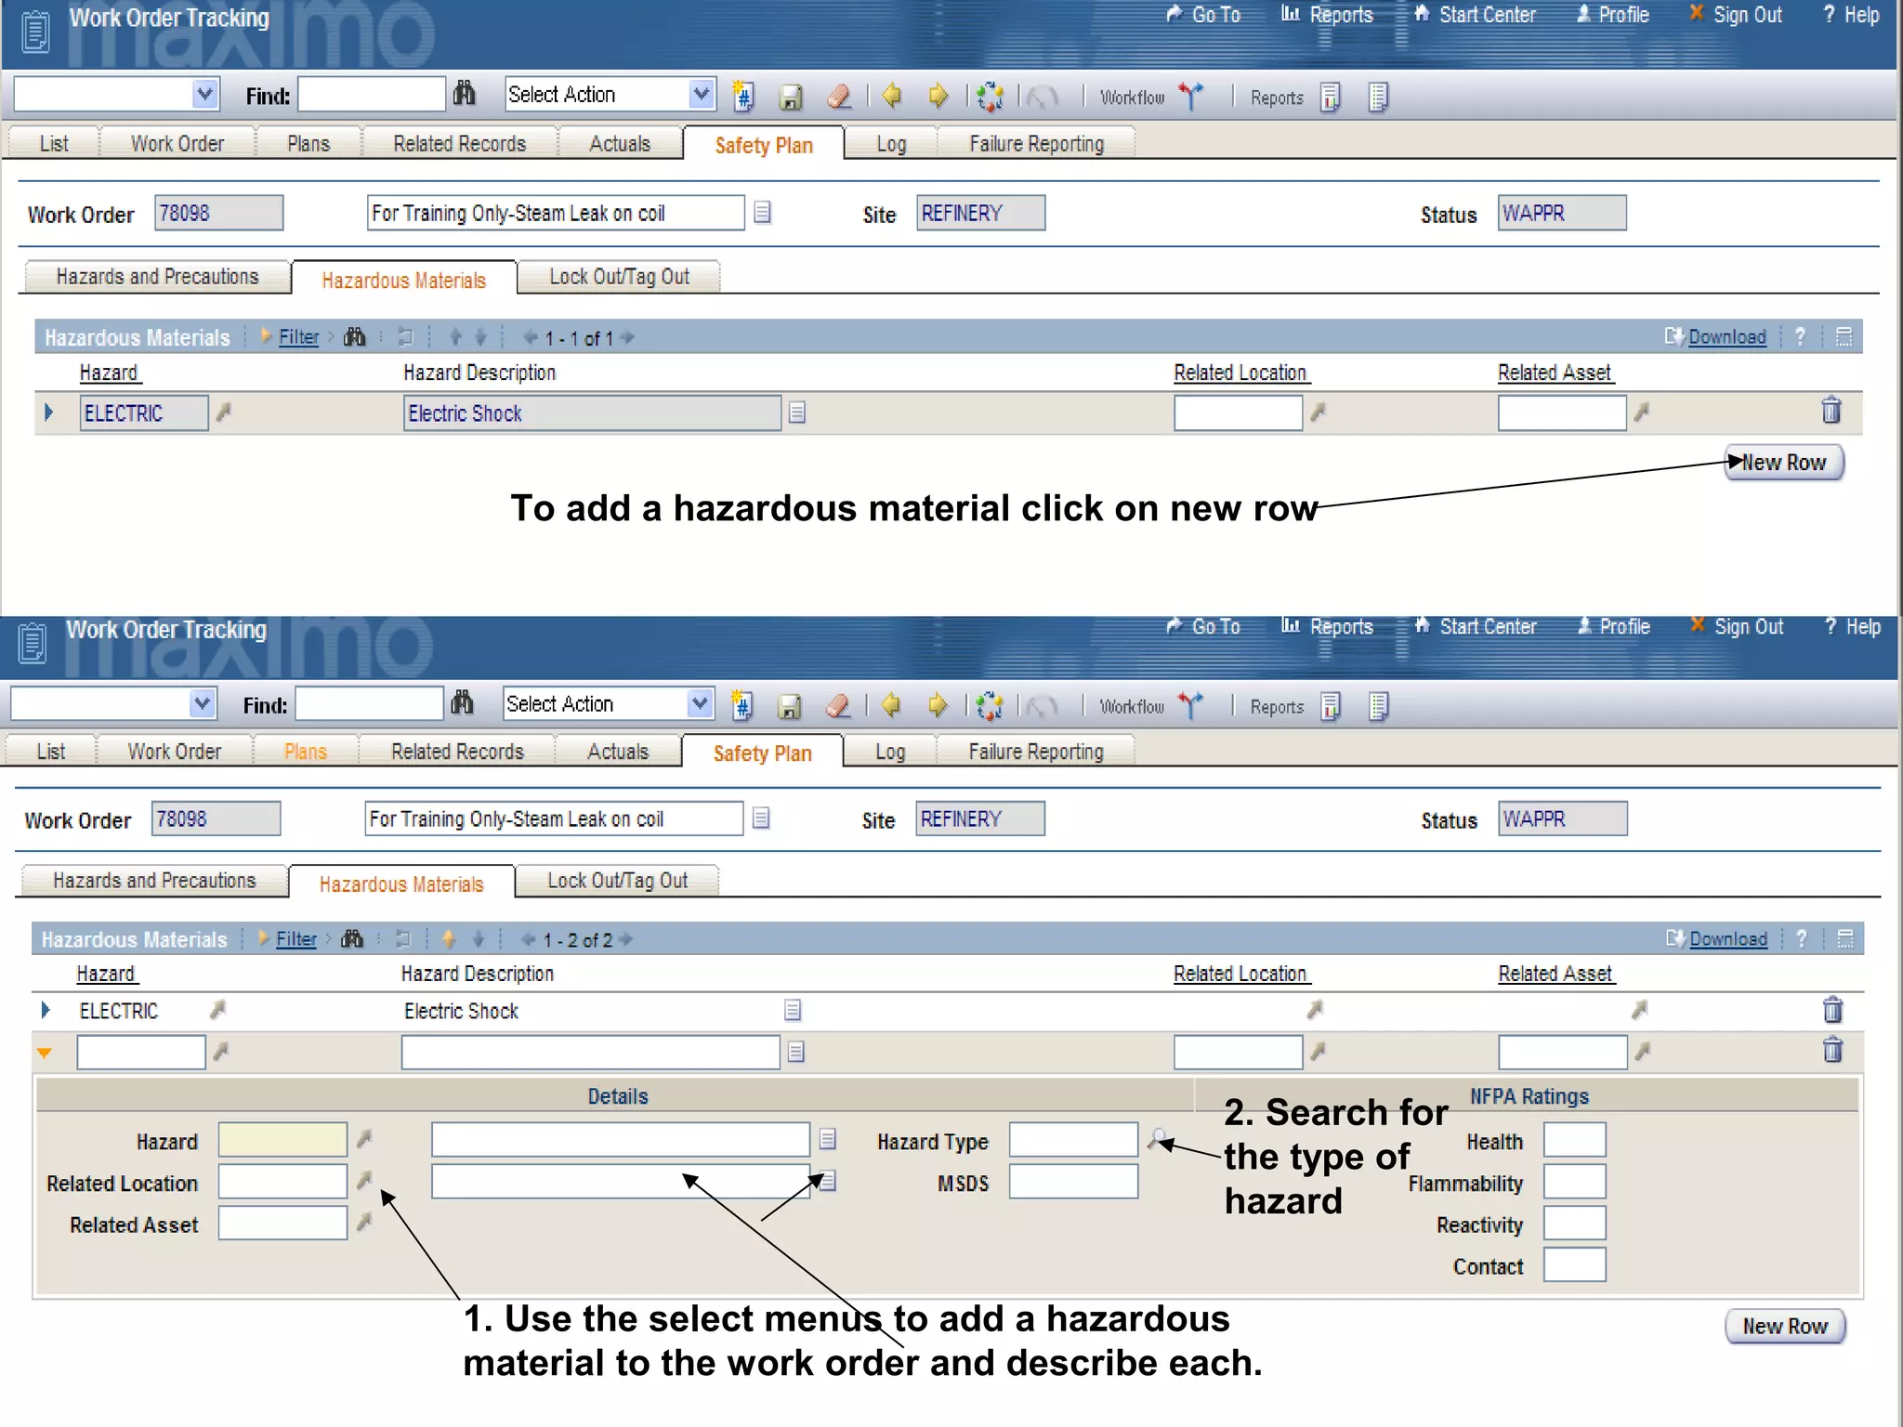Open the Select Action dropdown in lower window
Image resolution: width=1903 pixels, height=1427 pixels.
(x=700, y=703)
